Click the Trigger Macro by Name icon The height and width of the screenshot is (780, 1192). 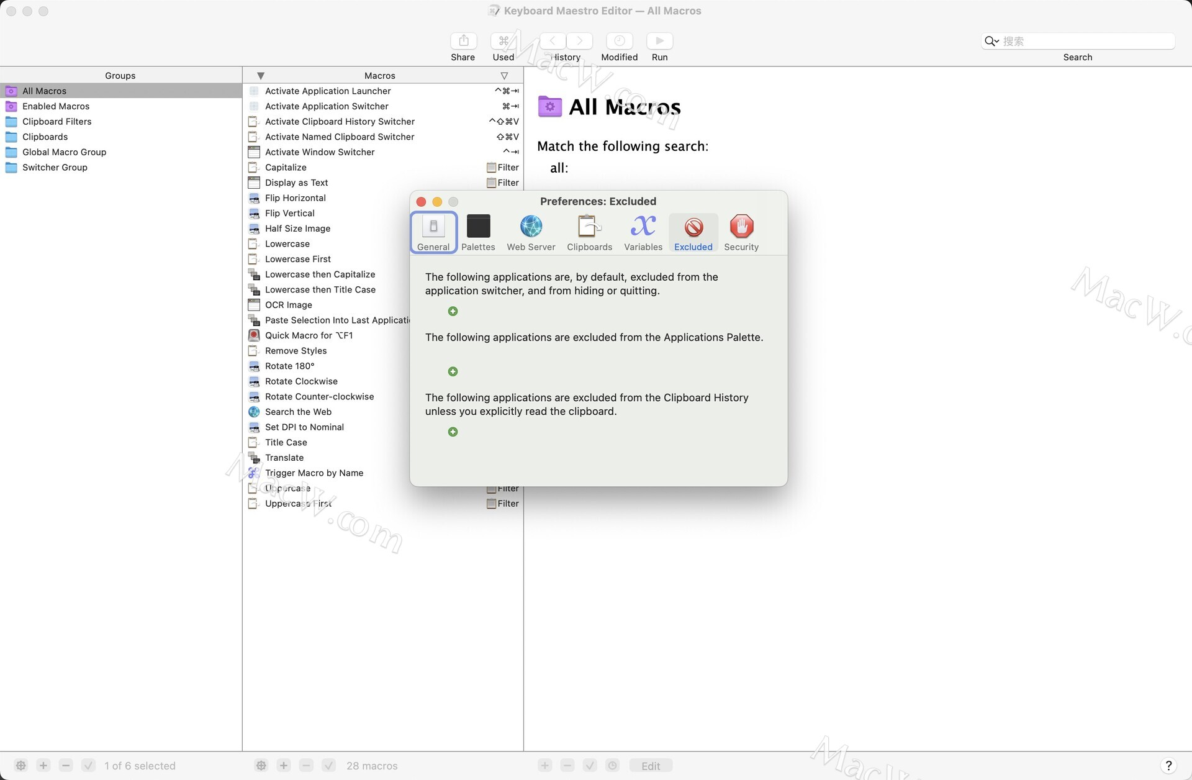pos(254,473)
